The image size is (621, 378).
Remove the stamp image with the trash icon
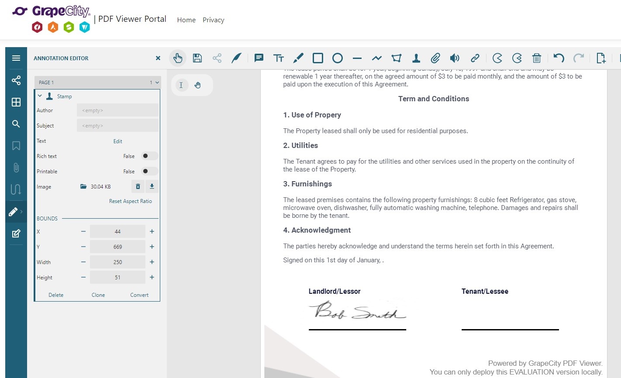pyautogui.click(x=138, y=186)
